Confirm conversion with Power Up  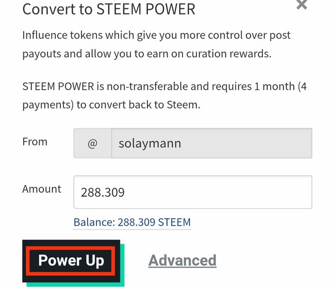(x=71, y=260)
